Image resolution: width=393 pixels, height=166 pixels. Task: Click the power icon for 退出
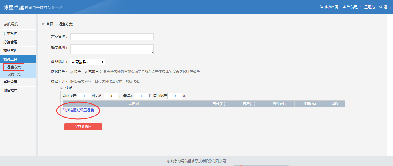(381, 7)
